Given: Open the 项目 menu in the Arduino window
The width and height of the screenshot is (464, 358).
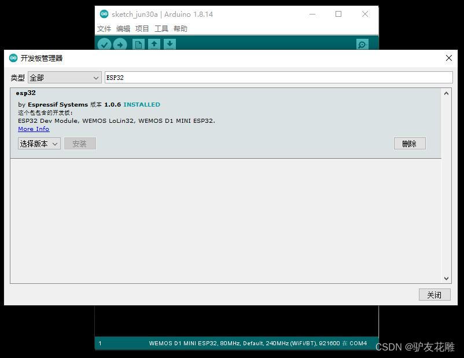Looking at the screenshot, I should (142, 29).
